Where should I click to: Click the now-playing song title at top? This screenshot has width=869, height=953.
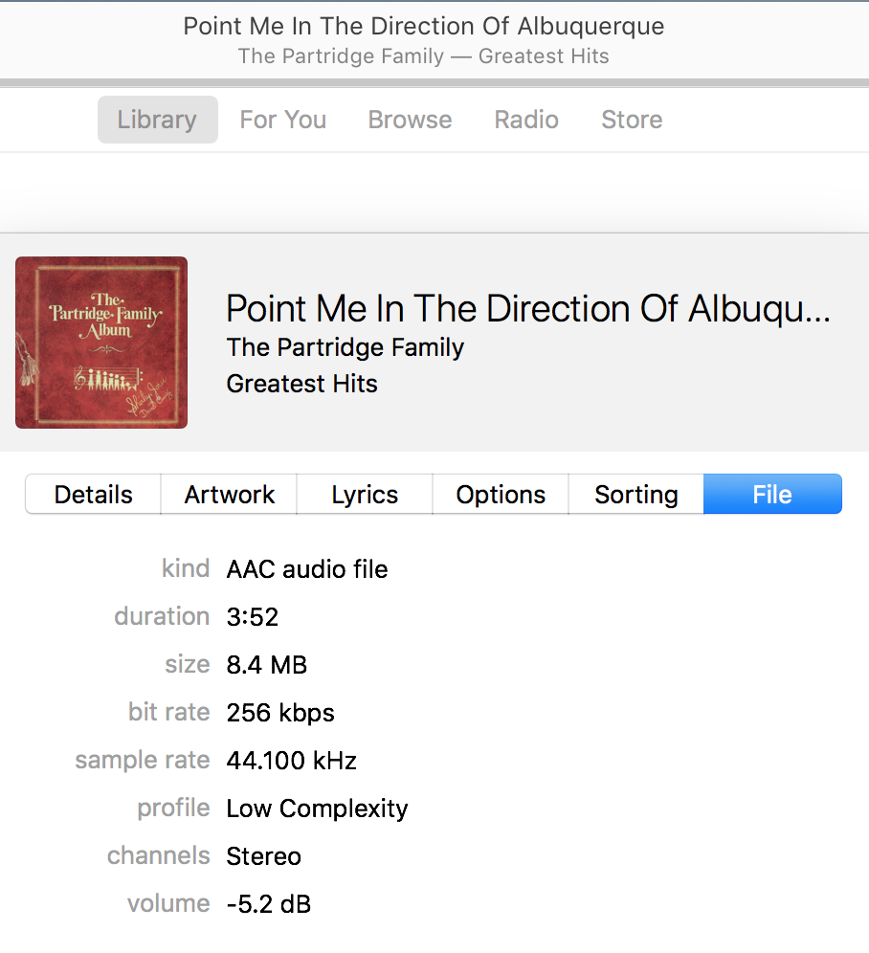point(424,26)
